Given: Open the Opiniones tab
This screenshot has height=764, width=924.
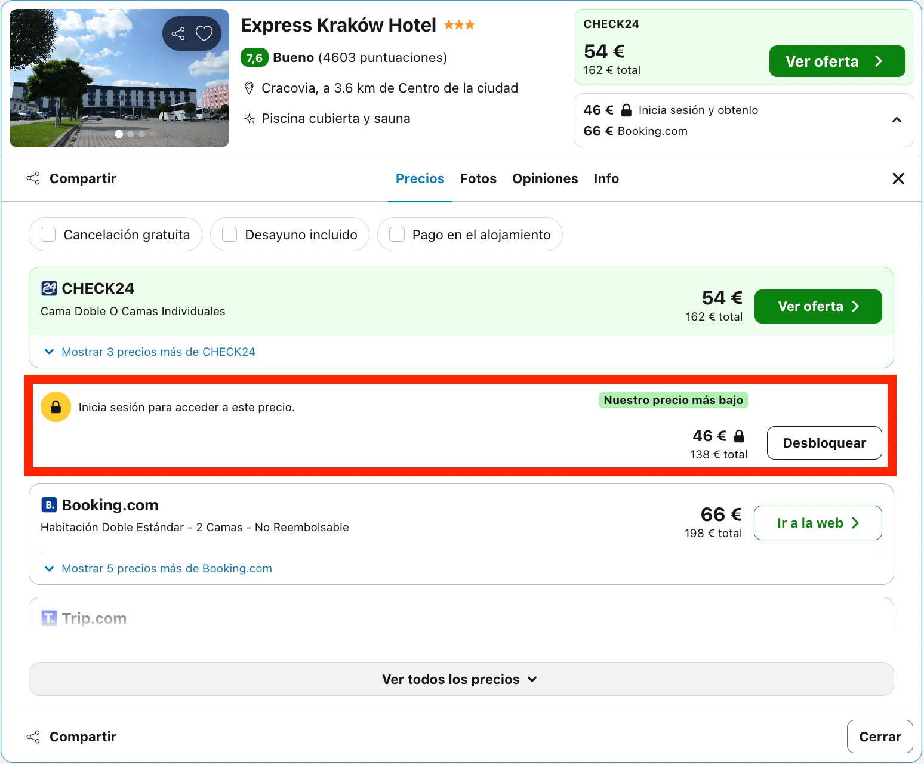Looking at the screenshot, I should pos(545,178).
